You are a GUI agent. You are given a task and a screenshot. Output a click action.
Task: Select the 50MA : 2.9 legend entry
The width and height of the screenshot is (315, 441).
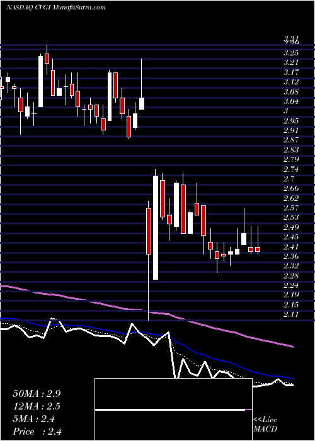click(x=37, y=394)
